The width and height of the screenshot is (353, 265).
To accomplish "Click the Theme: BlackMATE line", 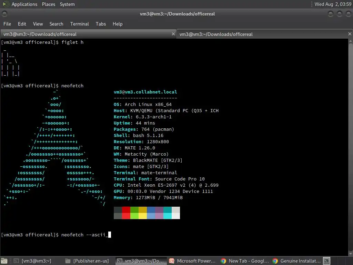I will tap(148, 160).
